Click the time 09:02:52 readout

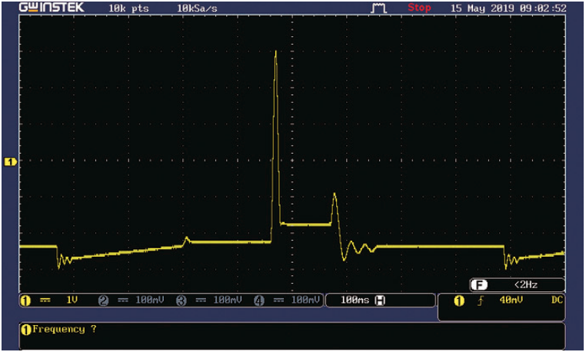coord(543,8)
